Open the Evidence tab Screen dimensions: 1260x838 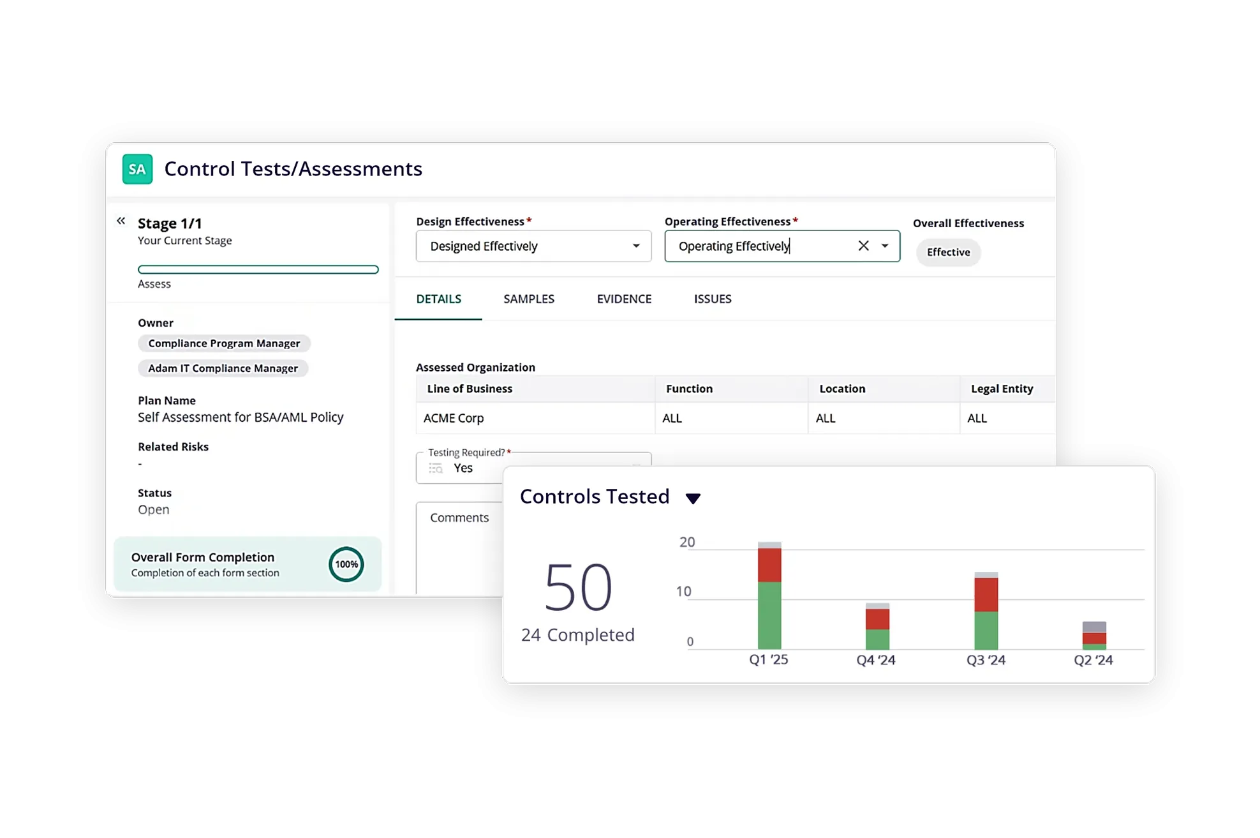tap(624, 299)
